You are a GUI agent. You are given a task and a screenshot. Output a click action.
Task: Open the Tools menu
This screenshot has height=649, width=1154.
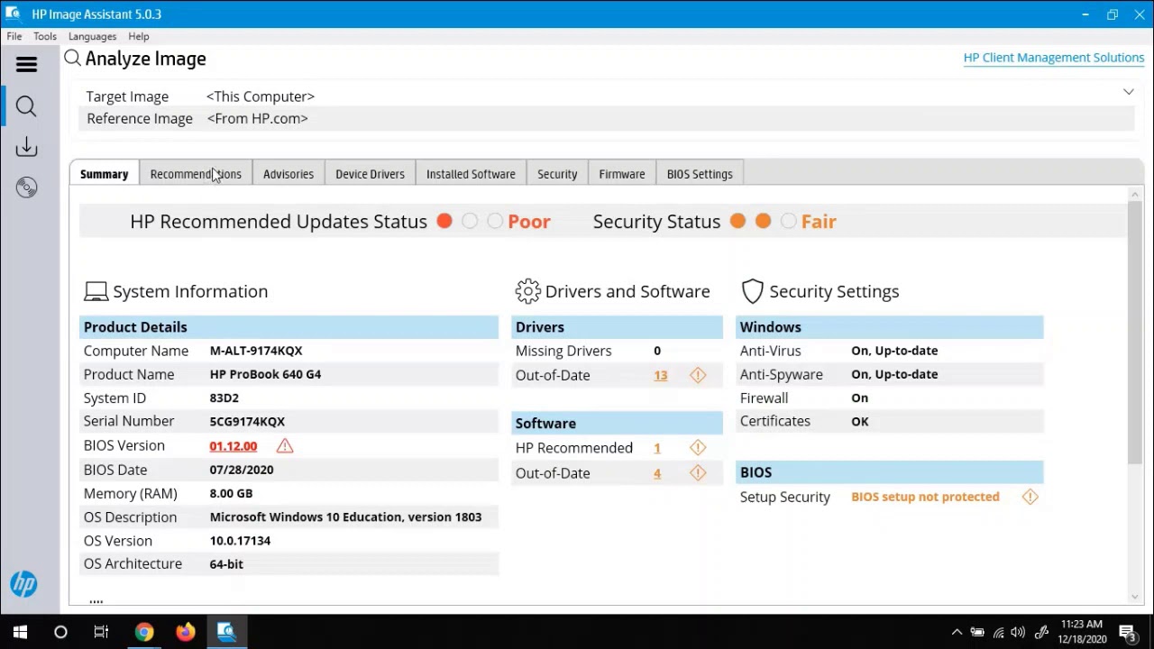point(45,36)
